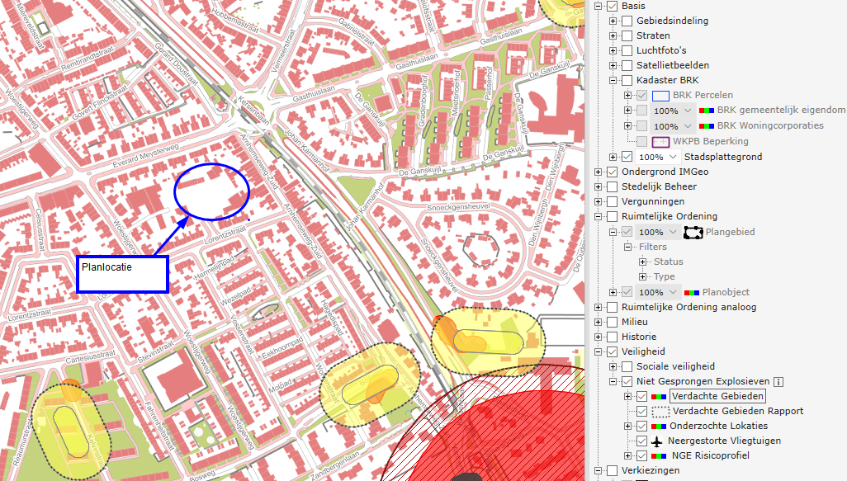The height and width of the screenshot is (481, 847).
Task: Enable the Straten layer checkbox
Action: [627, 35]
